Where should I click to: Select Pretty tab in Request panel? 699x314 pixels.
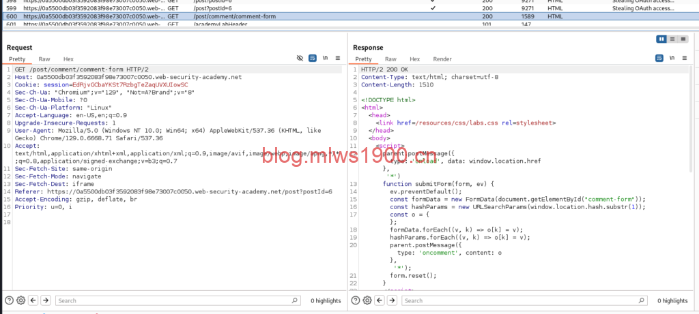pyautogui.click(x=18, y=59)
